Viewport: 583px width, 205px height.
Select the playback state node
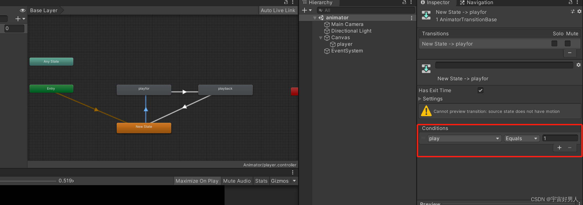click(x=225, y=90)
